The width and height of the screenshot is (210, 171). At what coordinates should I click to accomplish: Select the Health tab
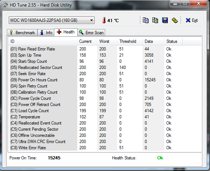pyautogui.click(x=66, y=32)
